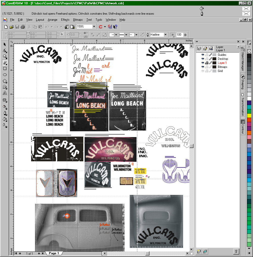Make the Bitmaps layer editable via pencil

211,67
